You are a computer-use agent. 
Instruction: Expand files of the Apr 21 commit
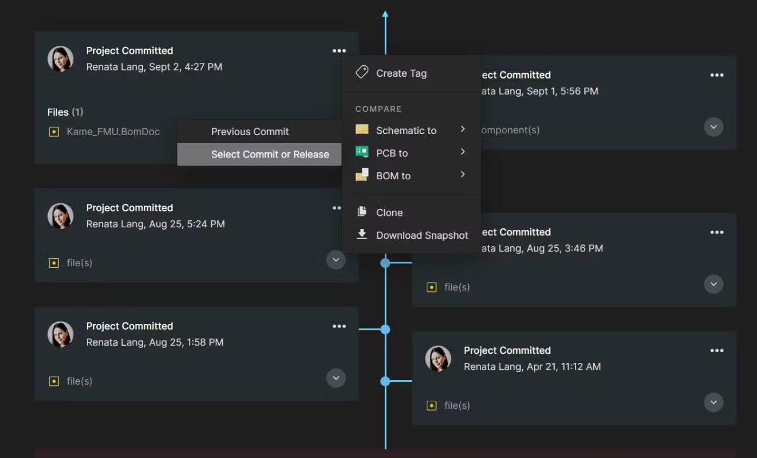click(x=713, y=402)
